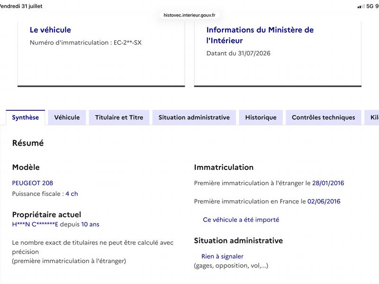This screenshot has width=379, height=284.
Task: Switch to the Véhicule tab
Action: pos(67,117)
